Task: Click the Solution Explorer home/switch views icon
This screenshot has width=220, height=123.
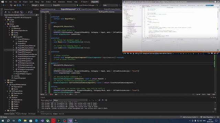Action: point(5,12)
